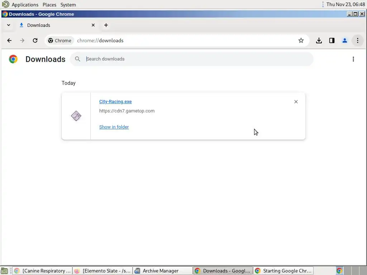The width and height of the screenshot is (367, 275).
Task: Open the Places menu
Action: click(49, 5)
